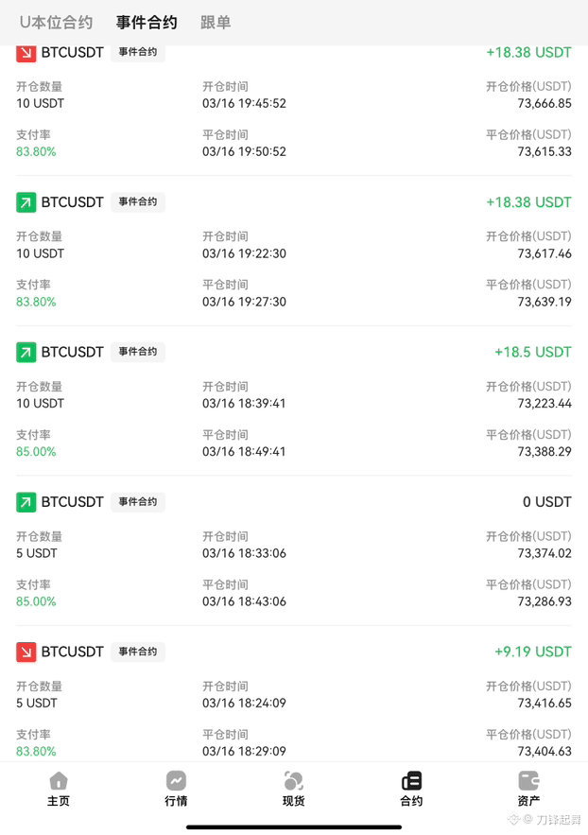The height and width of the screenshot is (835, 588).
Task: Open the +18.5 USDT profit record
Action: pos(294,401)
